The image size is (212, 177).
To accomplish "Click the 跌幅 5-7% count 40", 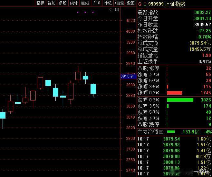I will point(208,112).
